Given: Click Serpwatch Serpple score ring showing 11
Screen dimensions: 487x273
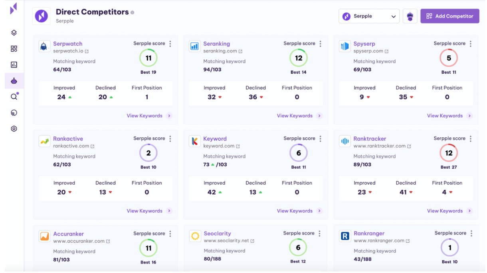Looking at the screenshot, I should pos(148,58).
